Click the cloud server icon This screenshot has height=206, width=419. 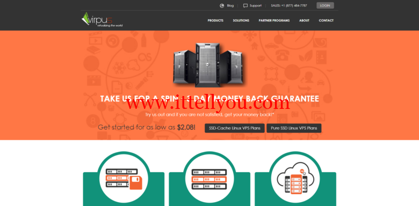coord(295,178)
